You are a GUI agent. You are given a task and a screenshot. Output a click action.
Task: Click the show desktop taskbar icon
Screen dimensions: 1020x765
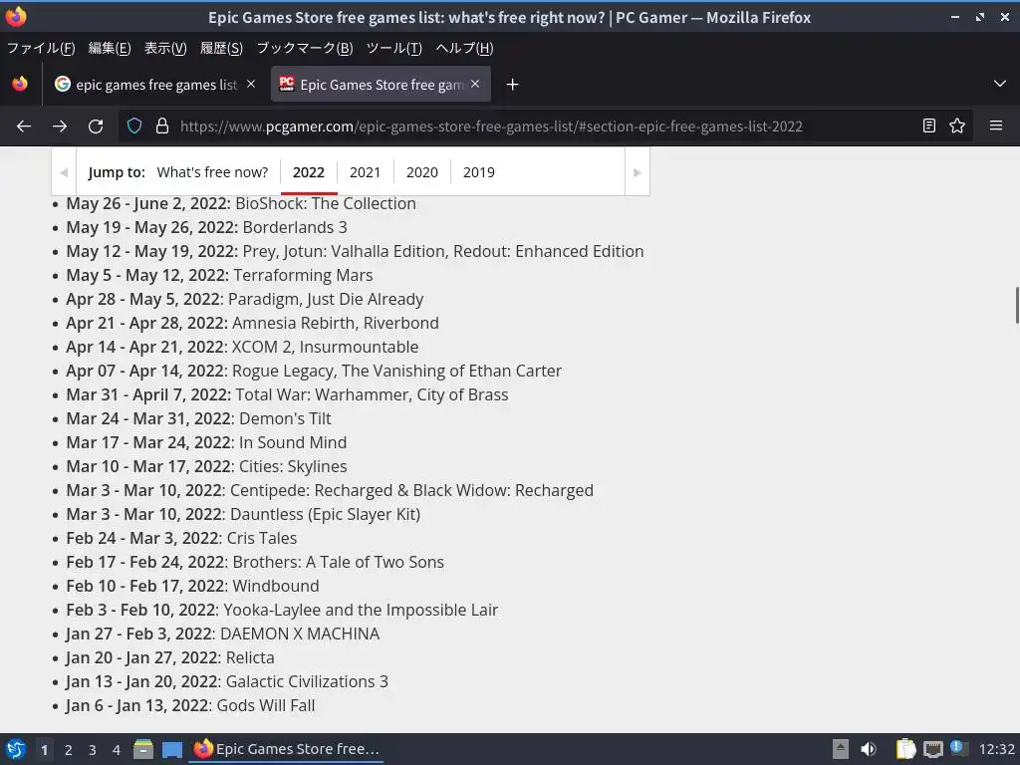pos(171,749)
